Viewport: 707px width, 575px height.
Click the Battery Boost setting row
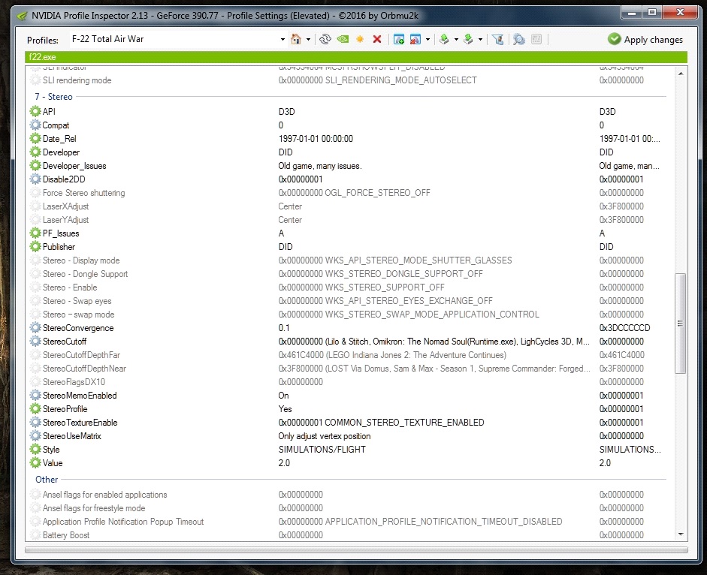(347, 535)
